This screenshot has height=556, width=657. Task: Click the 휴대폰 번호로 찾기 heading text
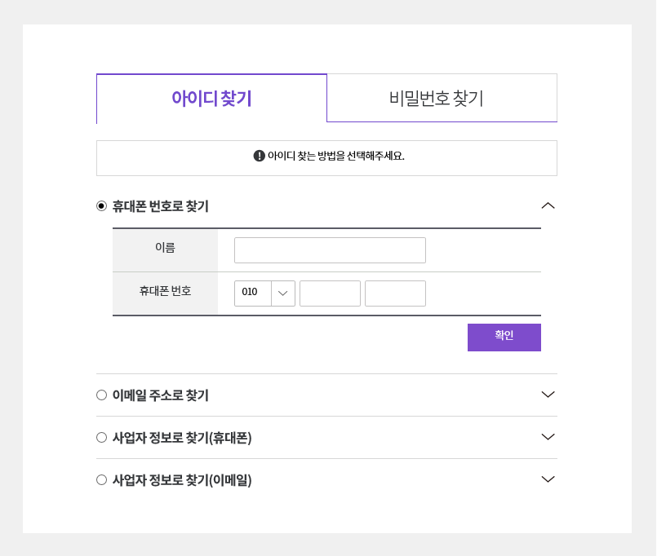pyautogui.click(x=160, y=206)
